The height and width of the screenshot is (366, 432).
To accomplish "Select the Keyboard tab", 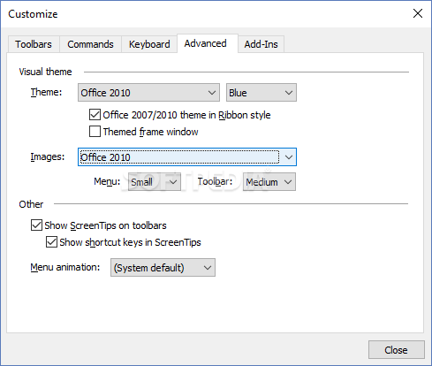I will tap(149, 44).
